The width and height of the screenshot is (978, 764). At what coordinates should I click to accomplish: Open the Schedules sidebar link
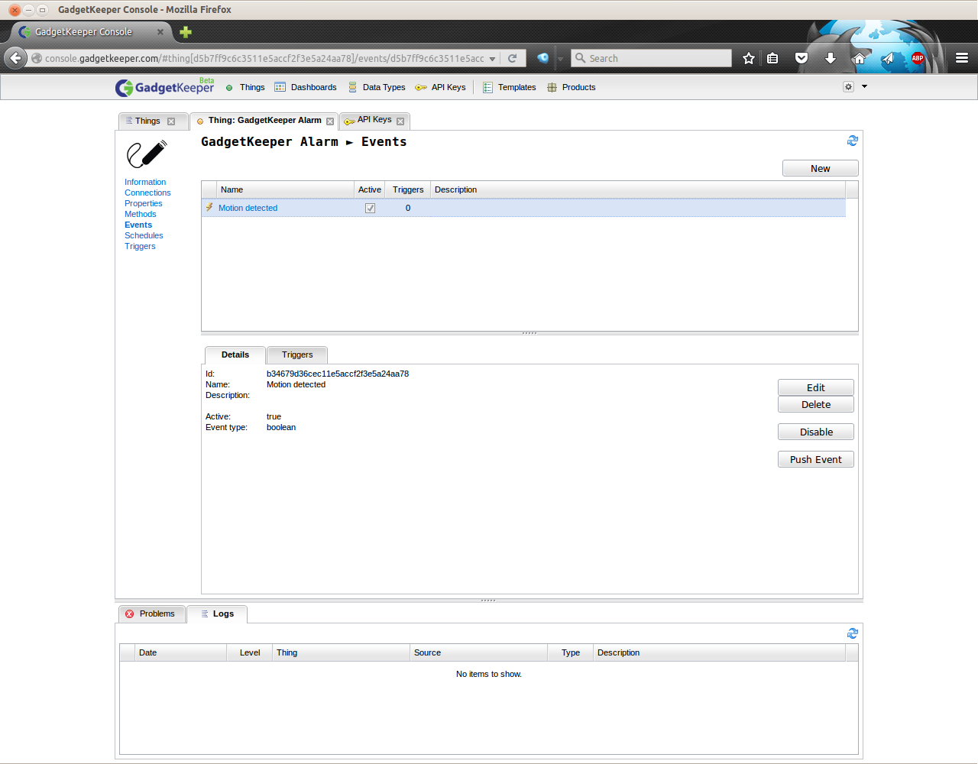[144, 235]
